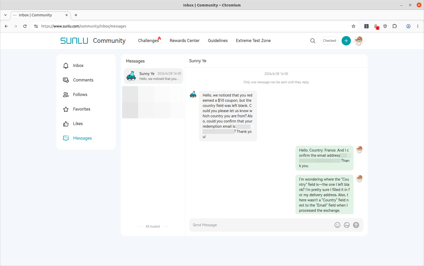The image size is (424, 266).
Task: Click your avatar beside the France reply
Action: click(359, 149)
